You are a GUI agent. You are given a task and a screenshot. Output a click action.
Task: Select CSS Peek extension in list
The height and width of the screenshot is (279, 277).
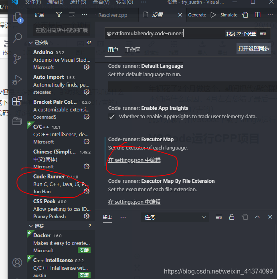(61, 209)
